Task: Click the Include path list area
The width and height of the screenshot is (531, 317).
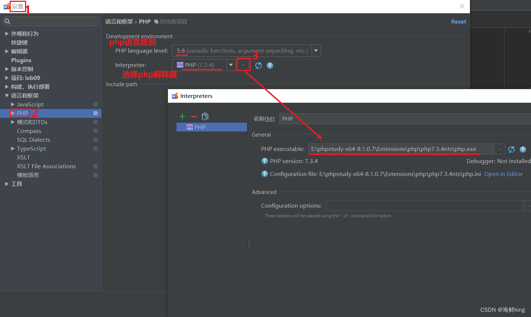Action: coord(137,187)
